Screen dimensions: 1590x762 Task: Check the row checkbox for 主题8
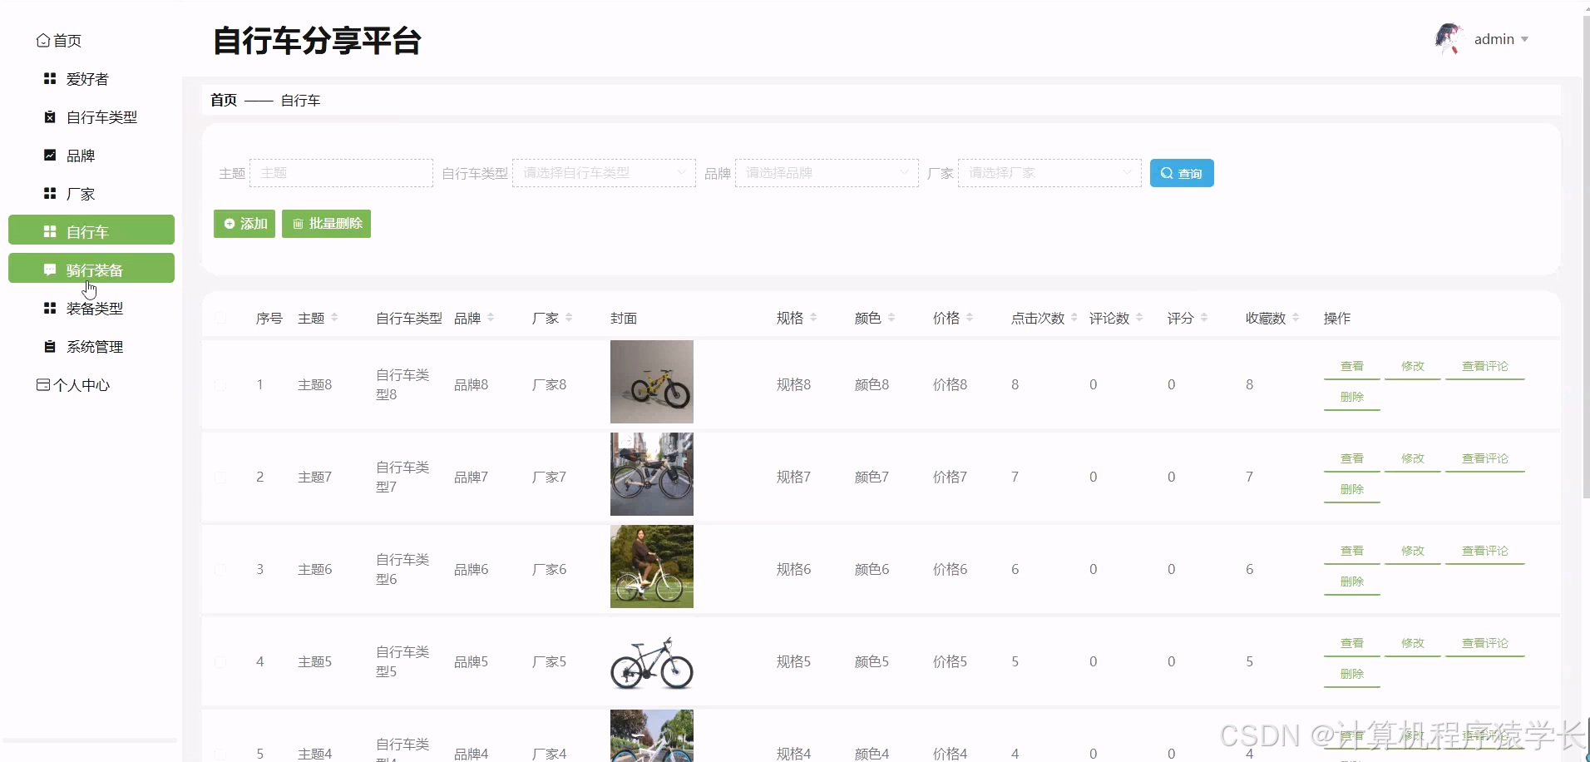(x=220, y=385)
